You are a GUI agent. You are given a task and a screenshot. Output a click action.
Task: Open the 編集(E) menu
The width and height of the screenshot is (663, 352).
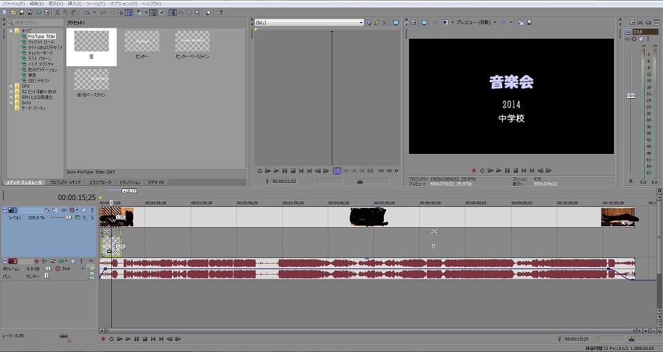[37, 3]
